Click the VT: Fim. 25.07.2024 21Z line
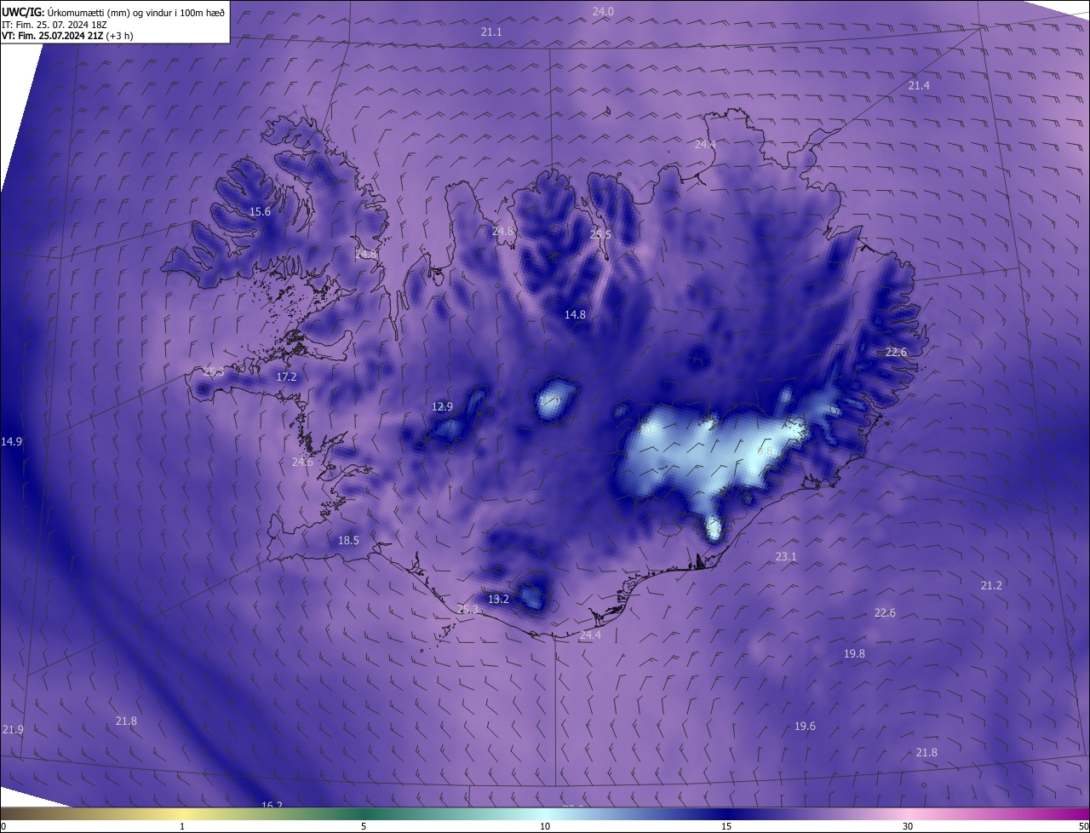 coord(67,36)
